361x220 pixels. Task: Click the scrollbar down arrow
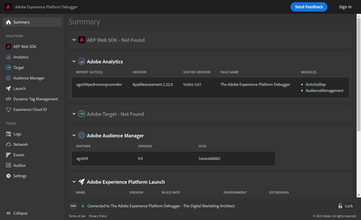(x=359, y=195)
